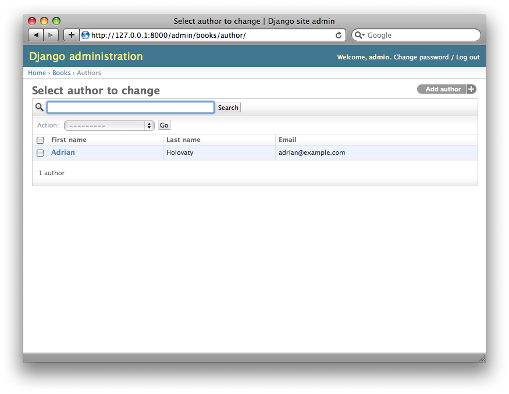509x394 pixels.
Task: Sort by the Last name column header
Action: pos(183,140)
